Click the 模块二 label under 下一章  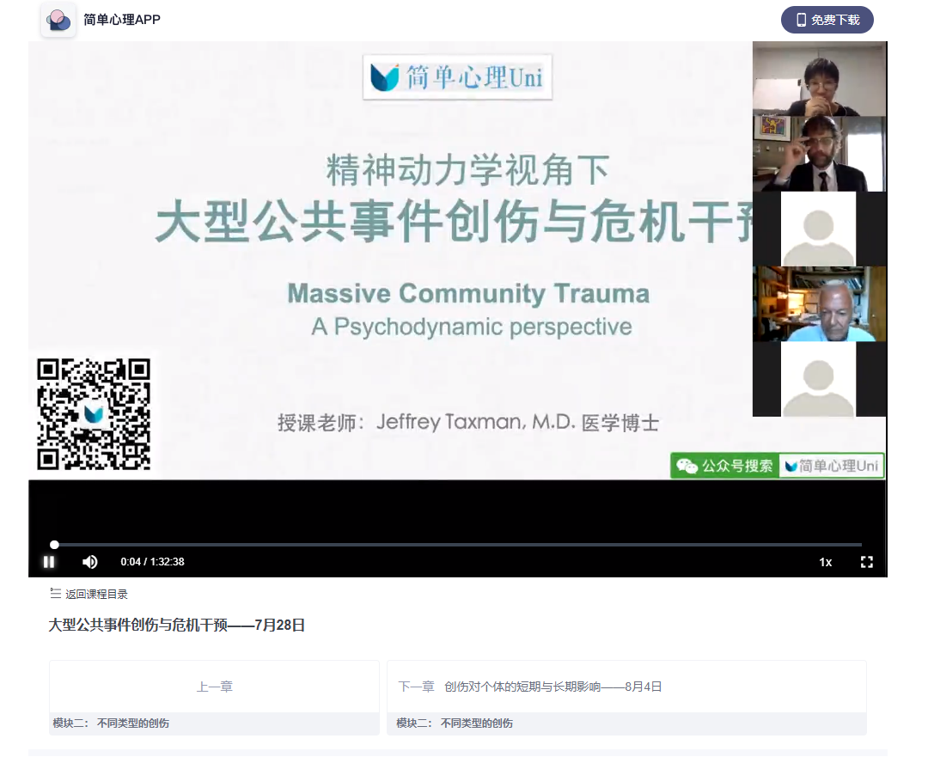(455, 723)
